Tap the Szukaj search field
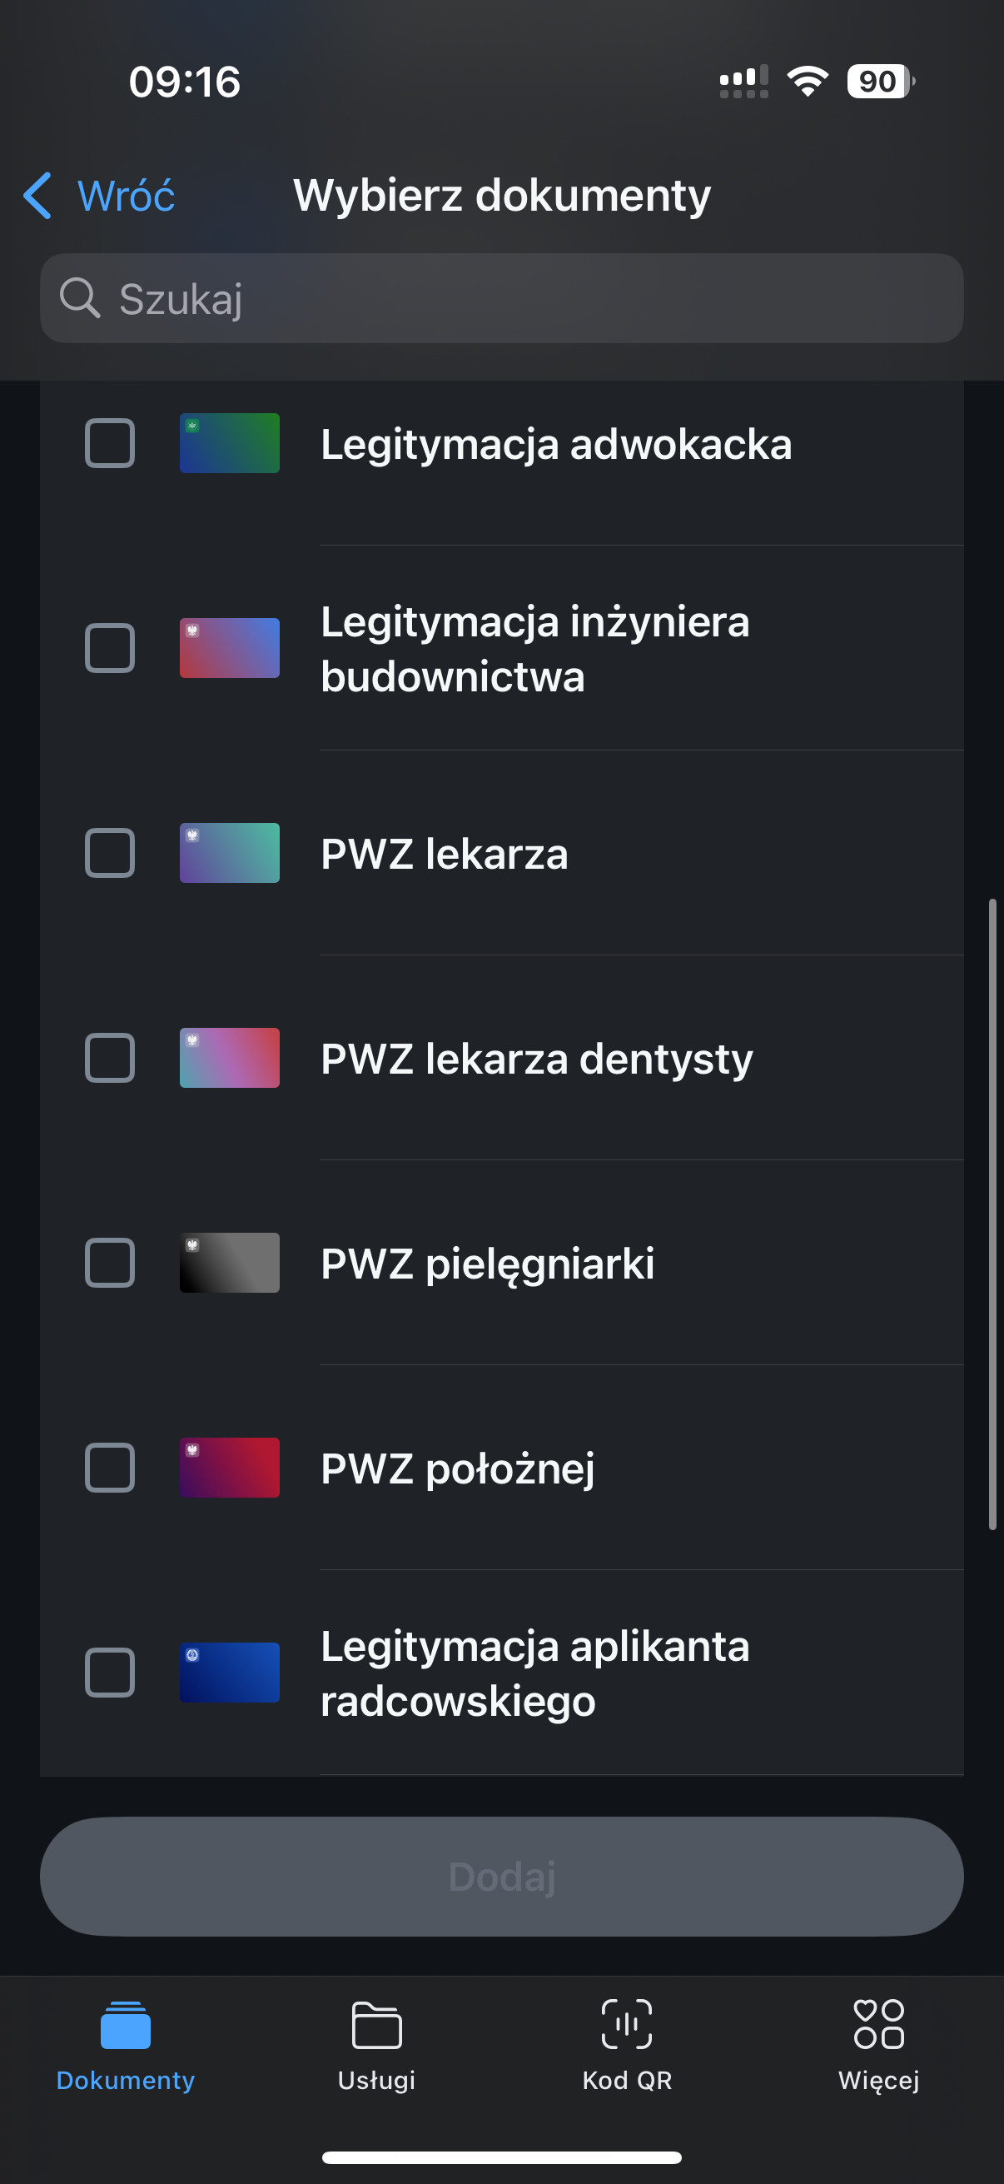This screenshot has height=2184, width=1004. click(x=501, y=298)
